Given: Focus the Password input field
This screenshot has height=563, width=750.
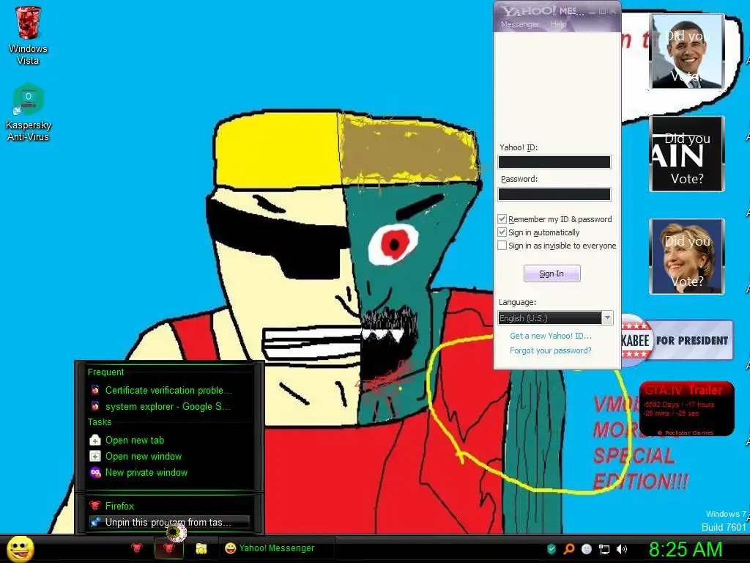Looking at the screenshot, I should point(554,194).
